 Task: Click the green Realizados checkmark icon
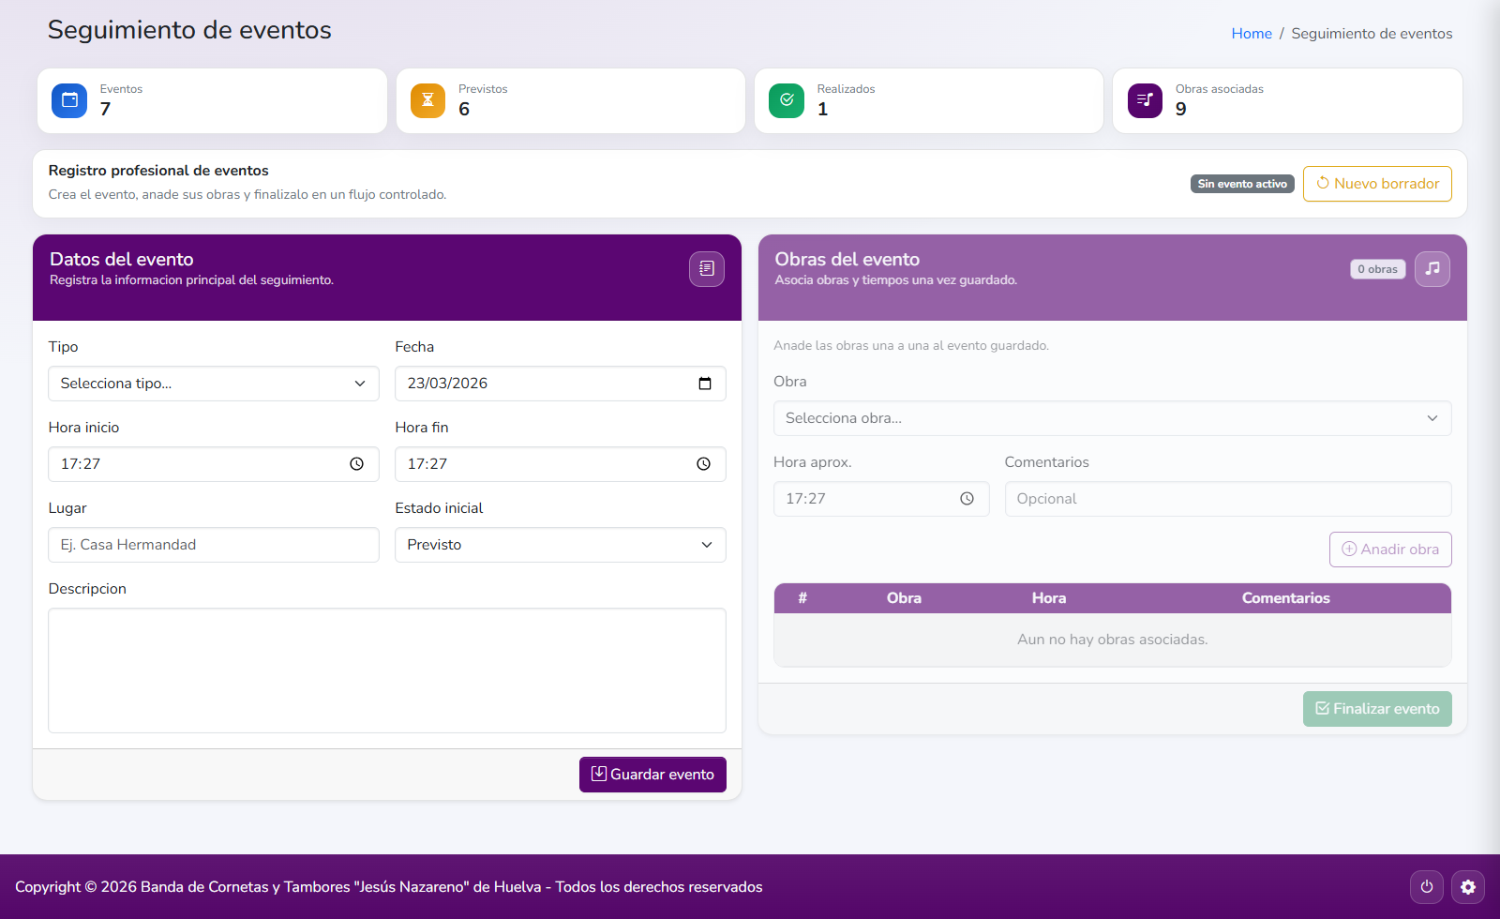786,100
